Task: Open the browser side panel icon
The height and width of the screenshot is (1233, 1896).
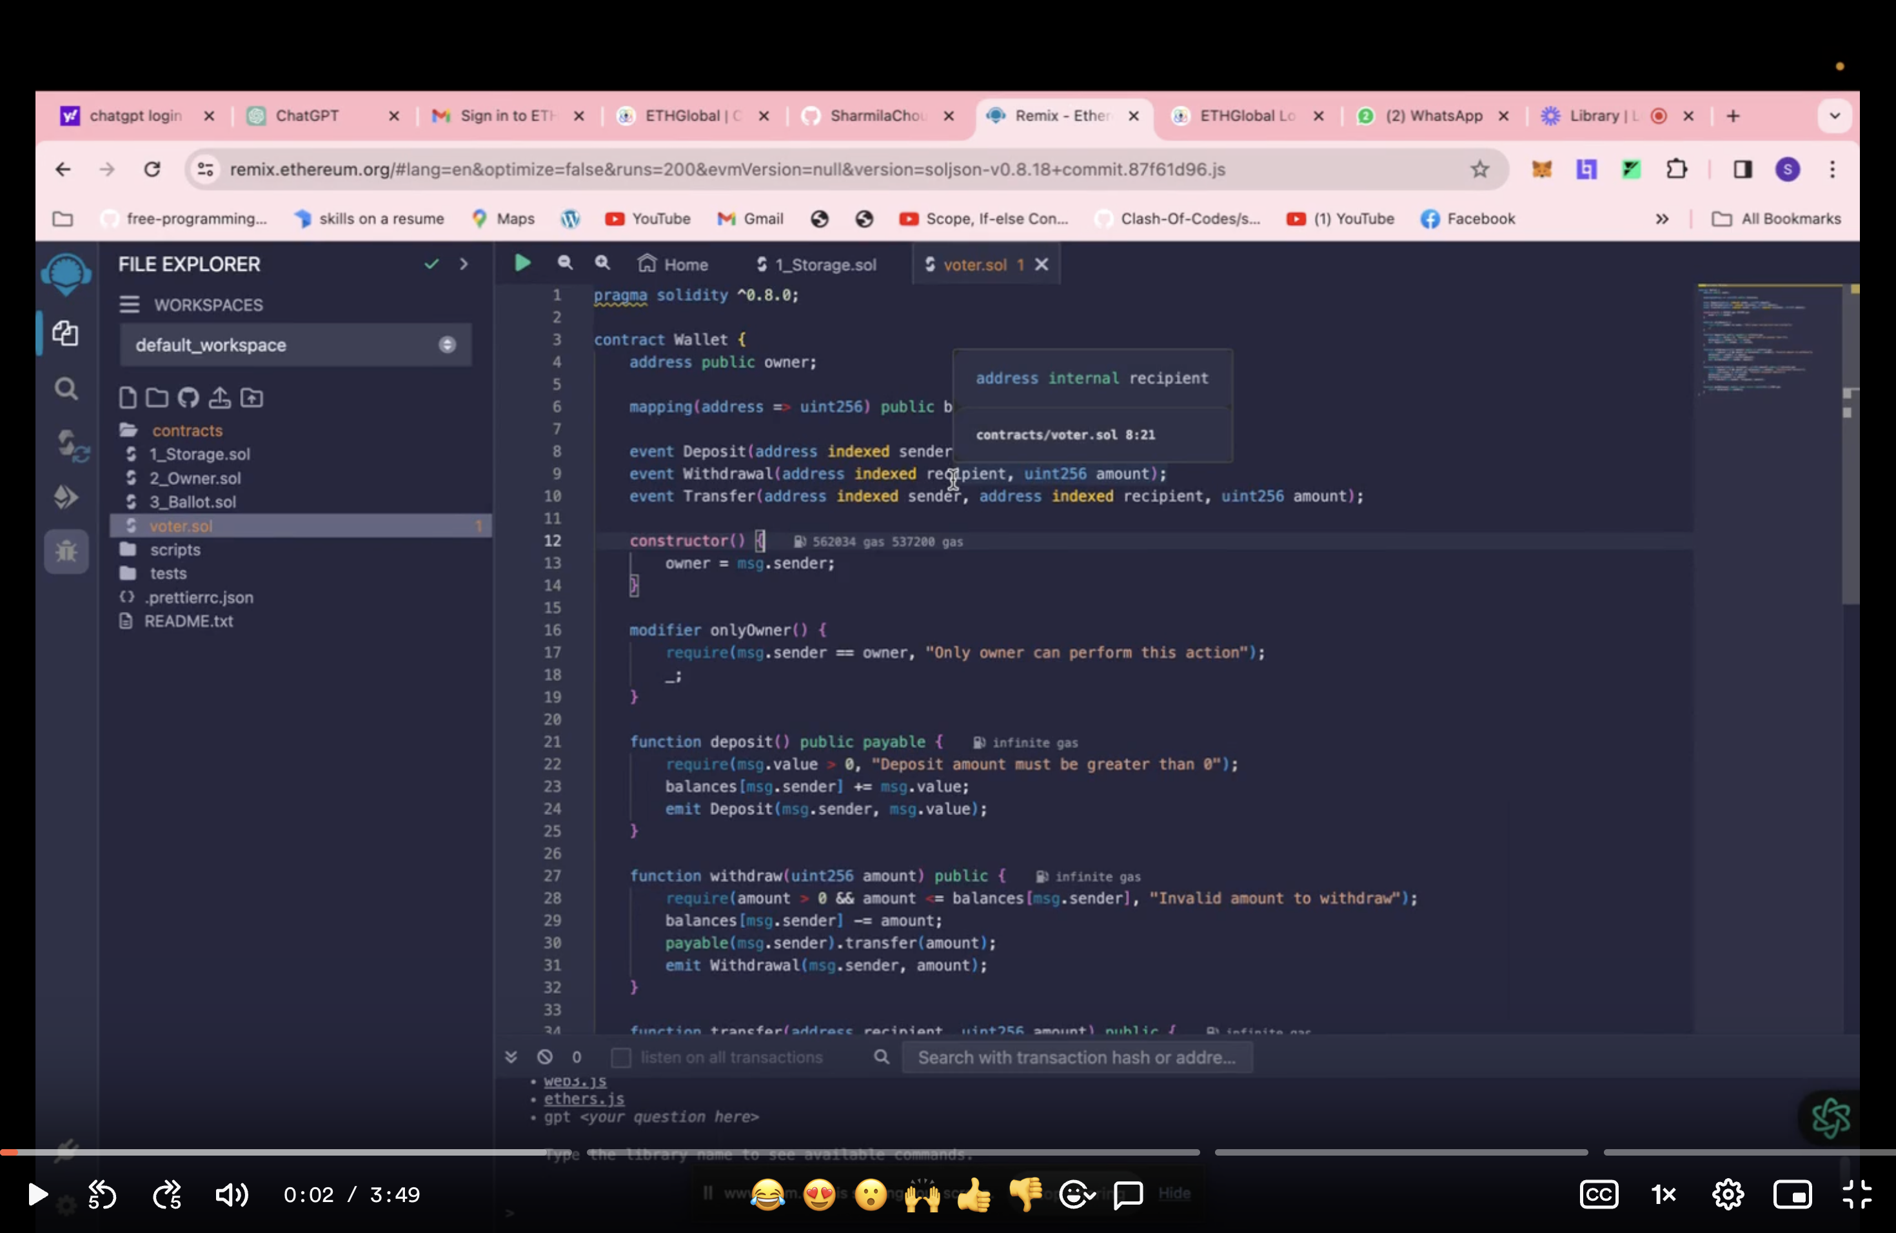Action: 1743,169
